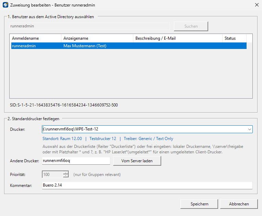Select the runneradmin row cell
The width and height of the screenshot is (262, 216).
coord(24,46)
